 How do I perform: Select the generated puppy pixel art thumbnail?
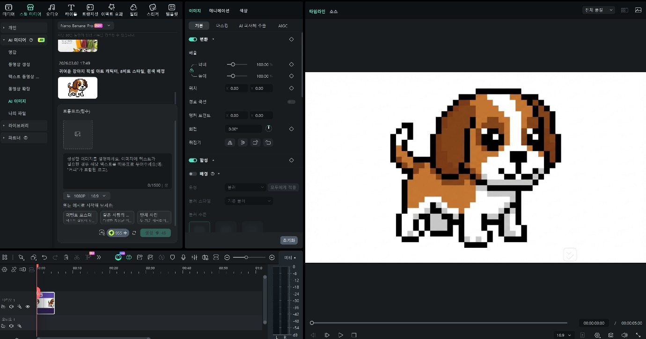(x=78, y=87)
